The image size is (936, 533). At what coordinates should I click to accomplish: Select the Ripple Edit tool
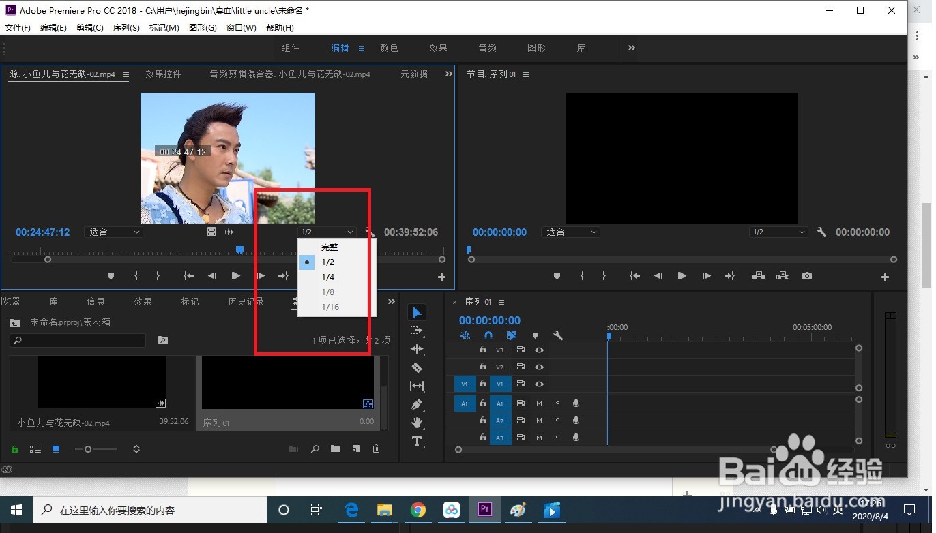pos(417,349)
